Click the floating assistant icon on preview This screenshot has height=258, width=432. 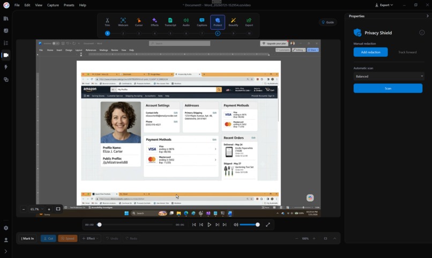click(x=310, y=198)
